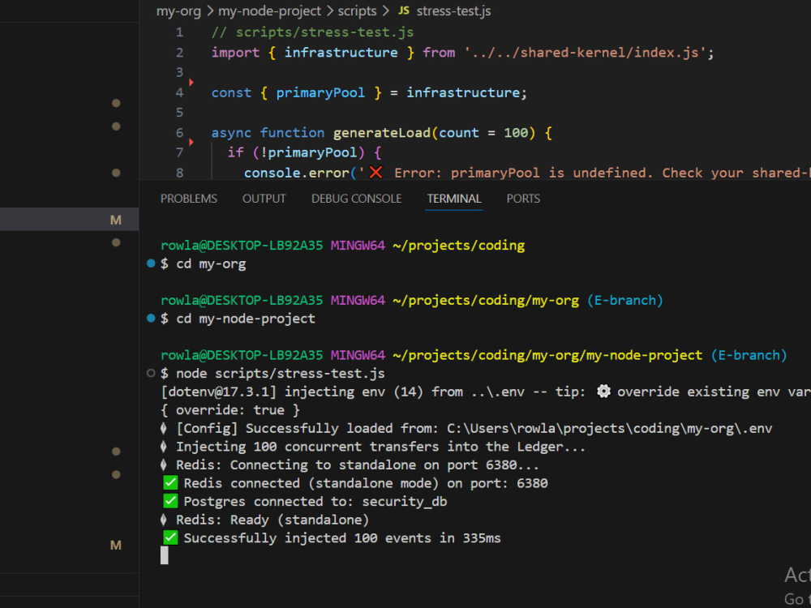811x608 pixels.
Task: Click the '{ override: true }' terminal line
Action: [x=230, y=410]
